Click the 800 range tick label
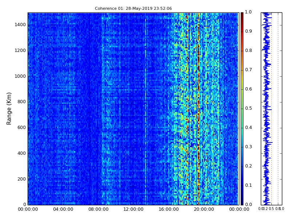 point(21,102)
